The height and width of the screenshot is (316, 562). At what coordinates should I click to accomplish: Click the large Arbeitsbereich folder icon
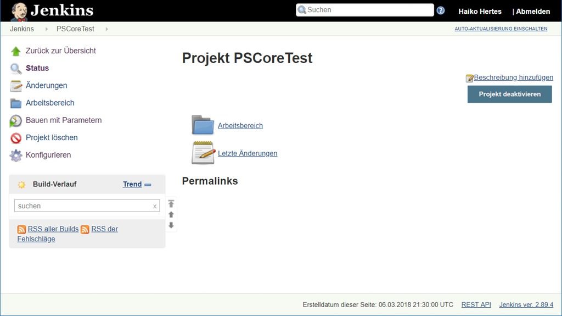(x=203, y=125)
